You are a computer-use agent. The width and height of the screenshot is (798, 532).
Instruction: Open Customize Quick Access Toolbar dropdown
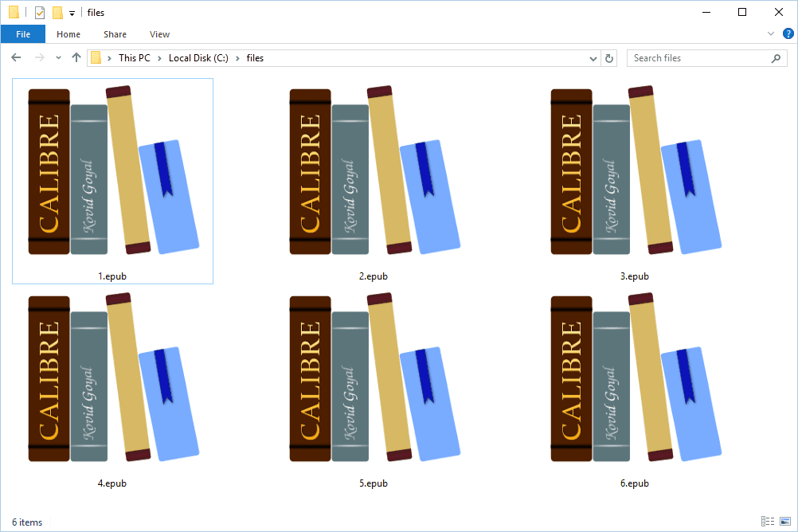pos(72,14)
